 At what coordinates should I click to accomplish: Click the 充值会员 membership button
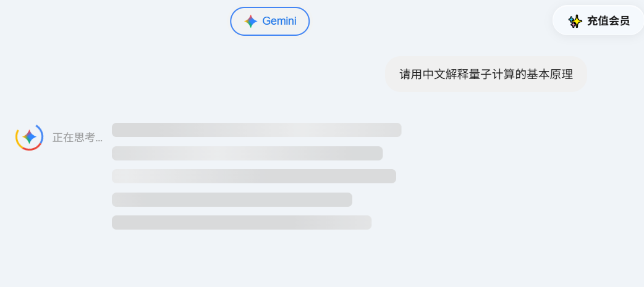click(598, 21)
